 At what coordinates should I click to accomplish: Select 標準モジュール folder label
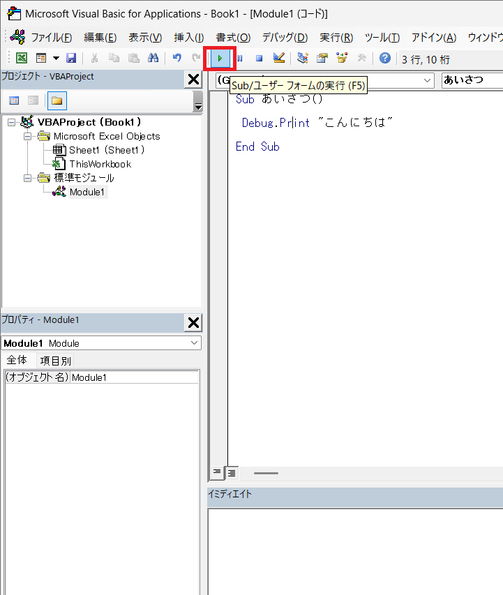(x=84, y=178)
